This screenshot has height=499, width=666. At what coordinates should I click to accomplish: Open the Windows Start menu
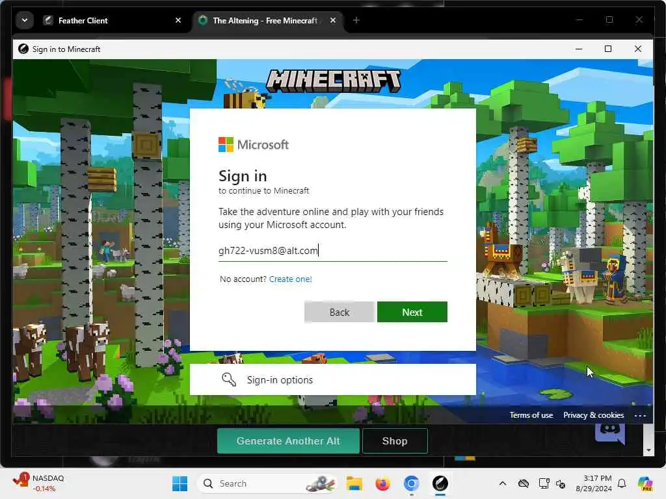click(x=180, y=483)
